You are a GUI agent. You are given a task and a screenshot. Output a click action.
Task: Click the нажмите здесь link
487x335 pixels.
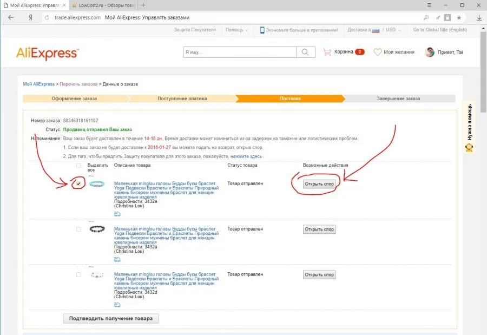[246, 156]
